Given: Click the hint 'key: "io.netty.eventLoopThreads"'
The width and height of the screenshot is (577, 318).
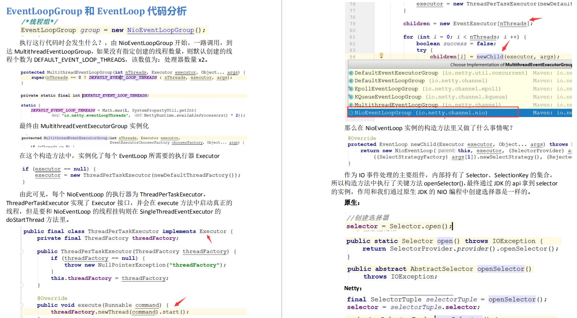Looking at the screenshot, I should click(90, 115).
